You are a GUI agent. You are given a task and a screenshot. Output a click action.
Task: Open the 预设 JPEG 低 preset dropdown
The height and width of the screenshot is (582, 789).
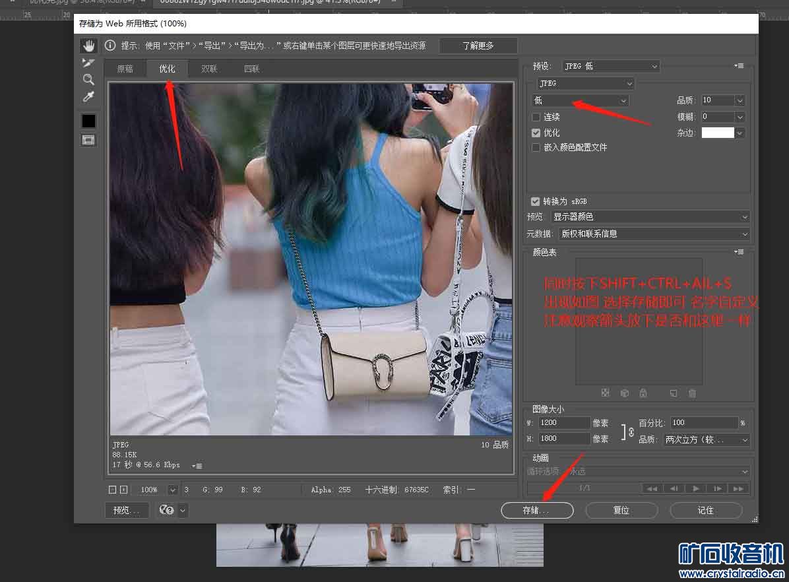[x=611, y=66]
